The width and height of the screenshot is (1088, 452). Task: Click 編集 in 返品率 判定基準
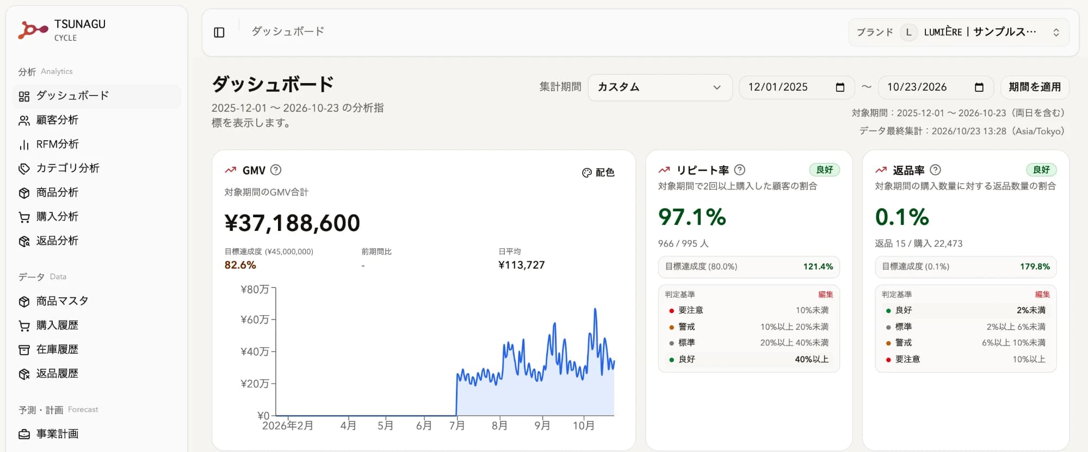(1042, 294)
